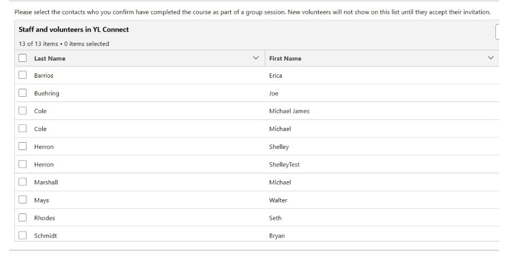The image size is (506, 260).
Task: Select the checkbox for Shelley Herron
Action: point(22,146)
